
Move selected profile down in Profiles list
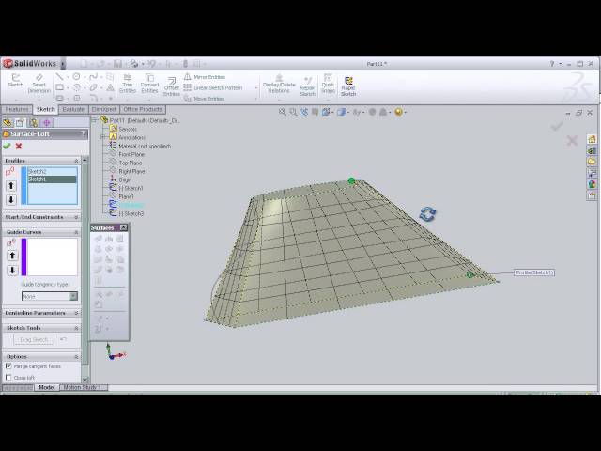11,199
